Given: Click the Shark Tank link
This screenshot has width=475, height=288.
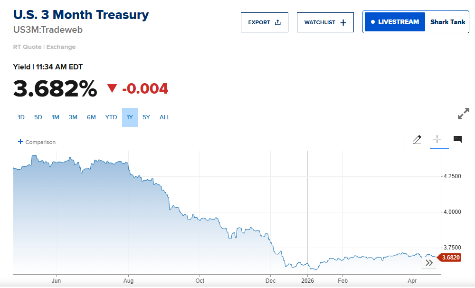Looking at the screenshot, I should 447,22.
